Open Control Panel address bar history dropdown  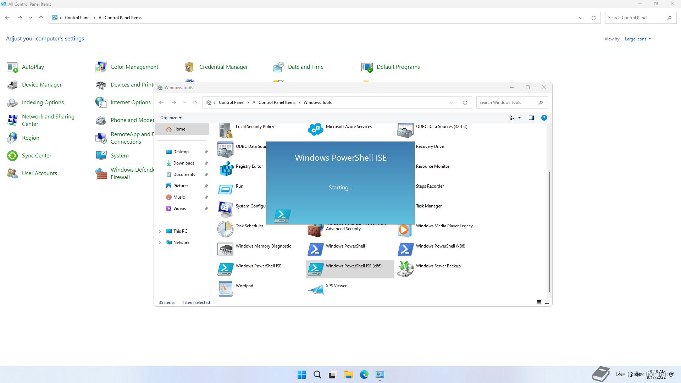pyautogui.click(x=580, y=18)
